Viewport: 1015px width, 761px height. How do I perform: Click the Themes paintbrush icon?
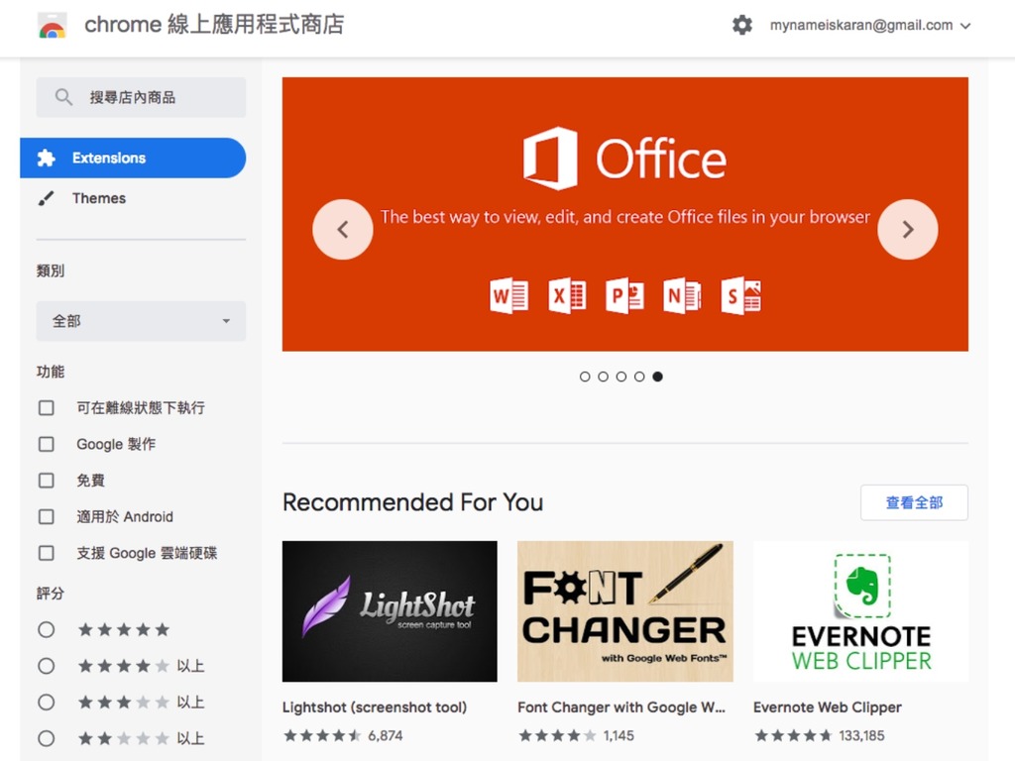46,198
